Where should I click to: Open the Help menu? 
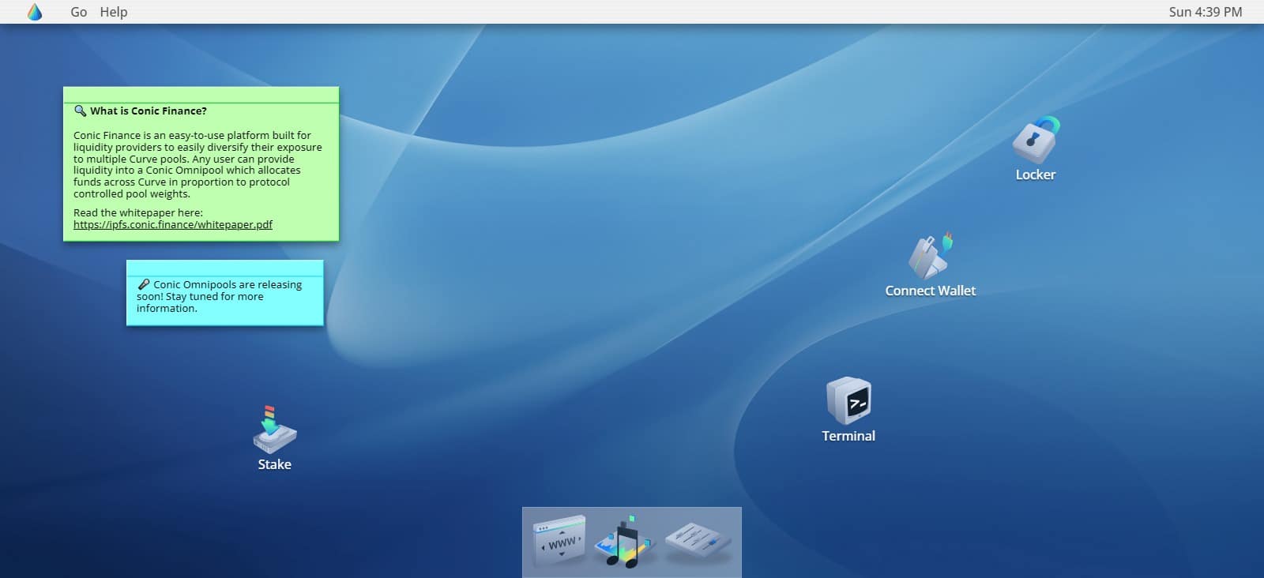[114, 12]
